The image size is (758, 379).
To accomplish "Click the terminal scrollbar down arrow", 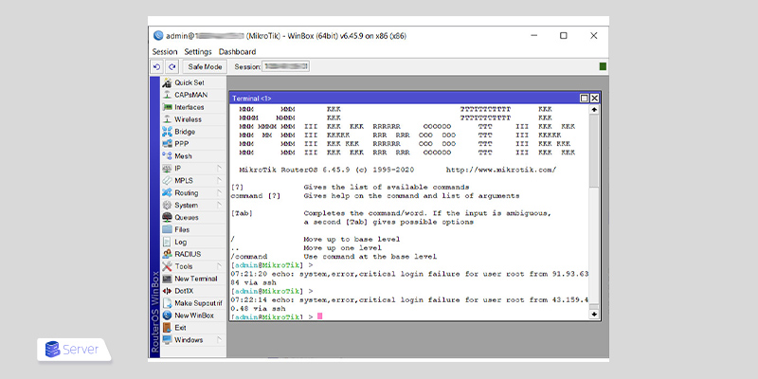I will coord(594,315).
